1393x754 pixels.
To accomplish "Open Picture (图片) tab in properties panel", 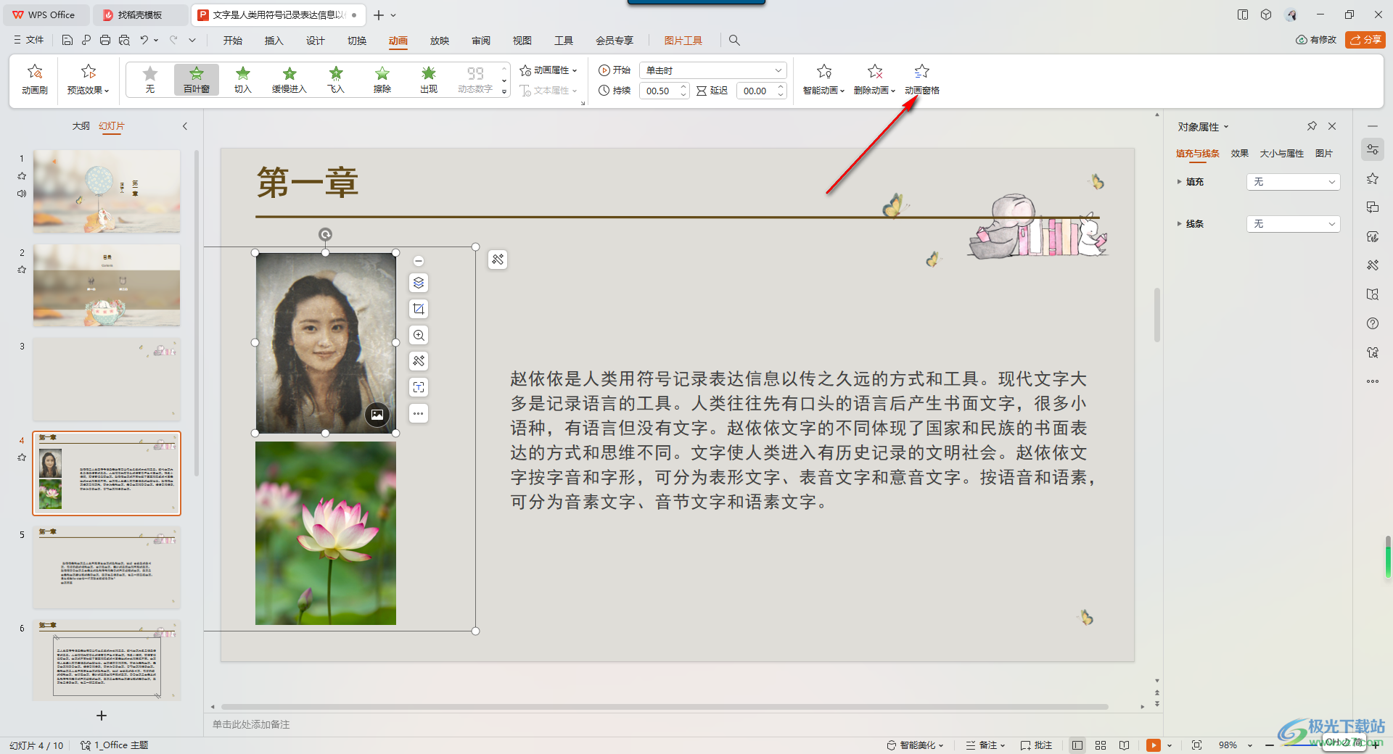I will (x=1324, y=154).
